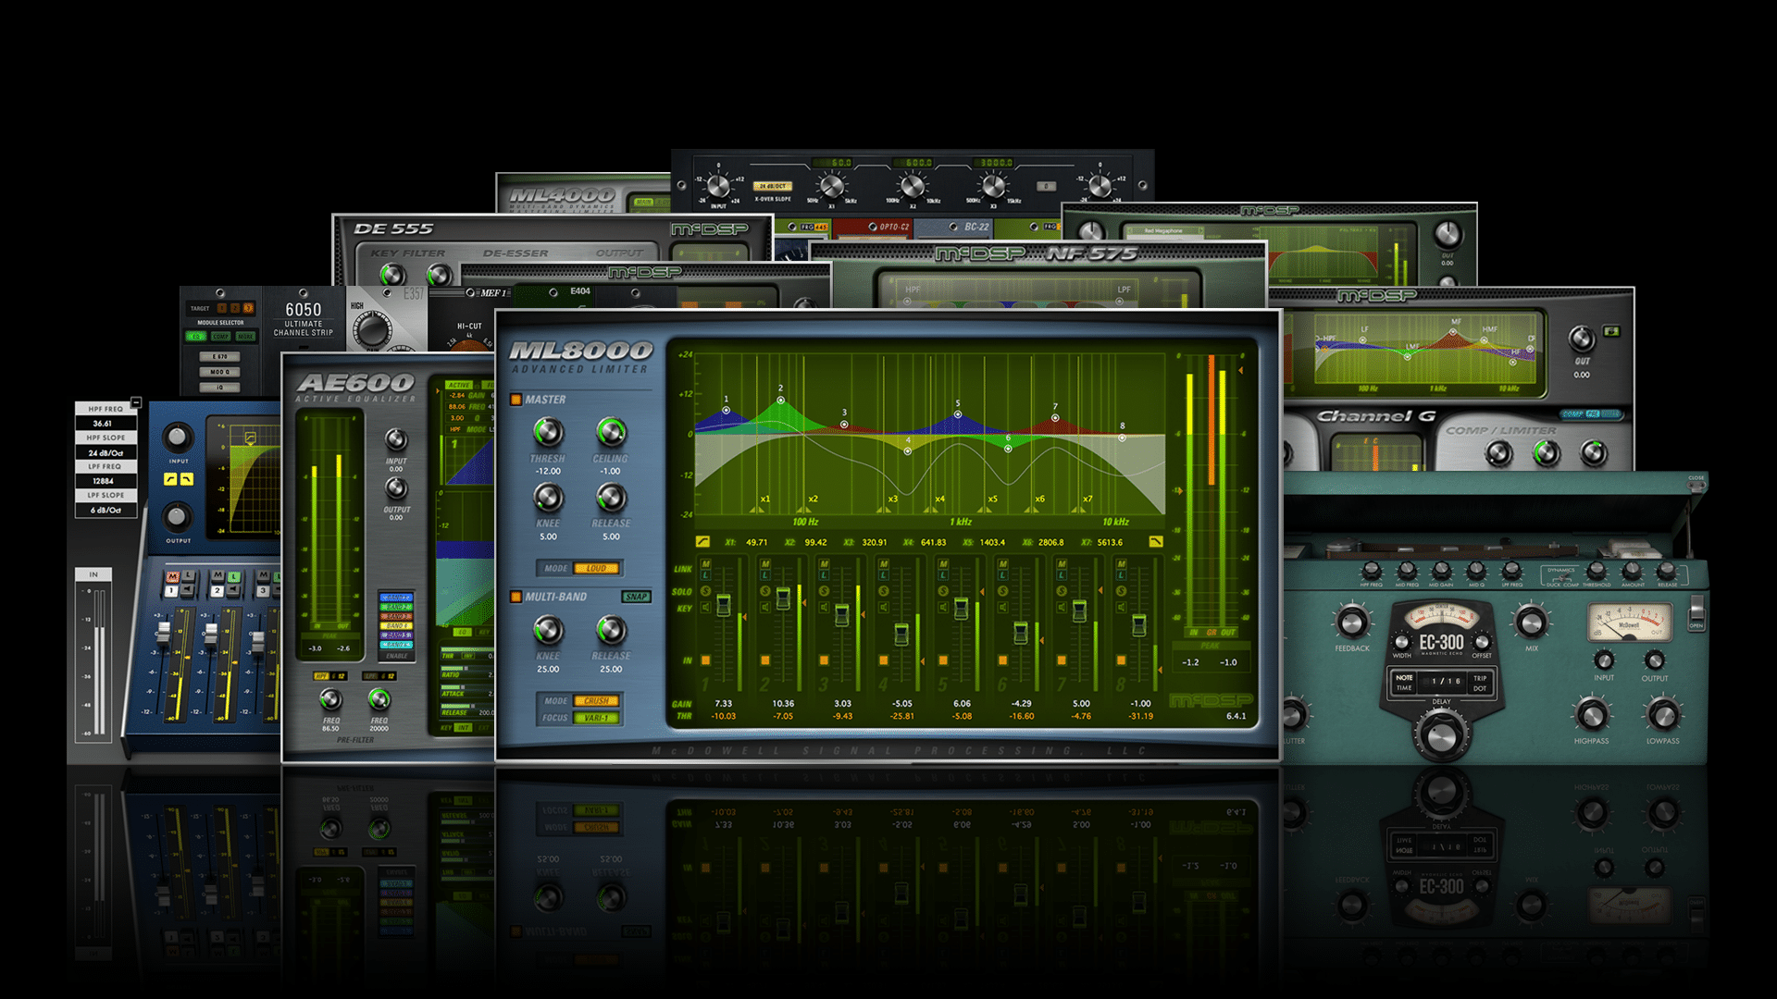
Task: Click channel 2 fader on blue mixer plugin
Action: [x=211, y=635]
